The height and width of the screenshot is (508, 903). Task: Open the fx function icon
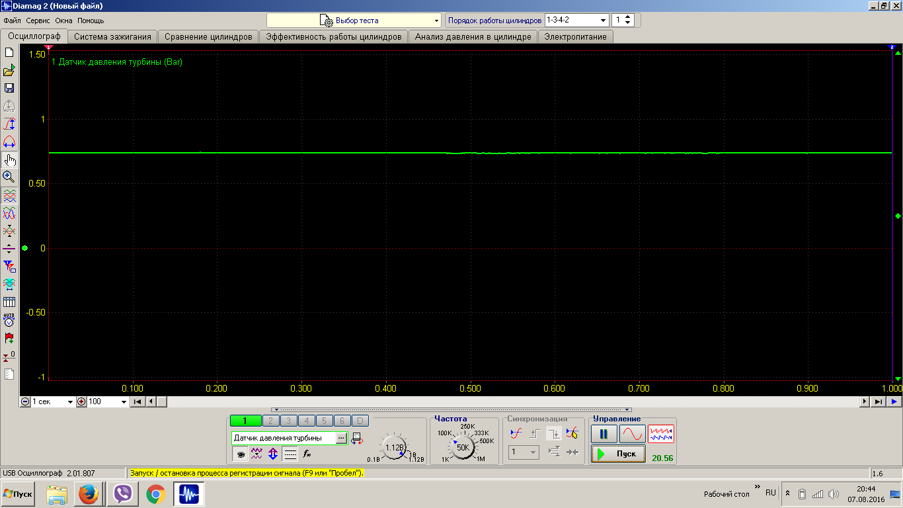coord(307,454)
